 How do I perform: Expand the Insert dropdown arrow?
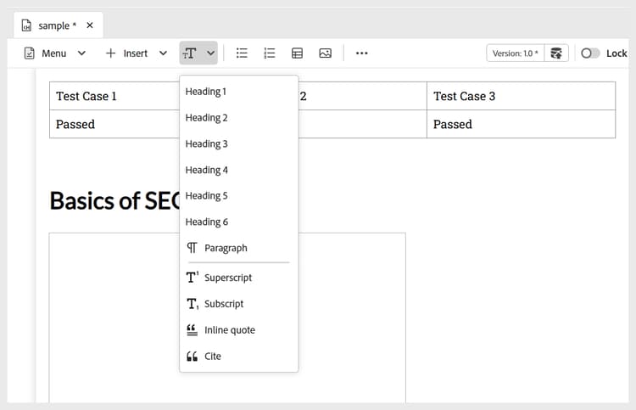coord(164,53)
